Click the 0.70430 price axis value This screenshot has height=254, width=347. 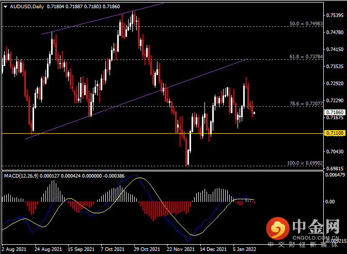click(335, 152)
